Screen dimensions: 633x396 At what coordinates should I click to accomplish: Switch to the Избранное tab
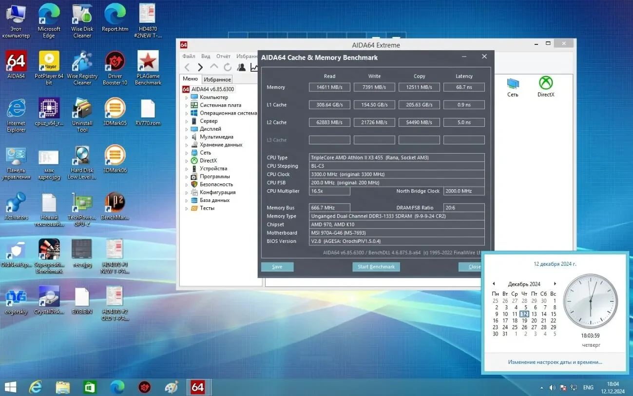pos(216,79)
